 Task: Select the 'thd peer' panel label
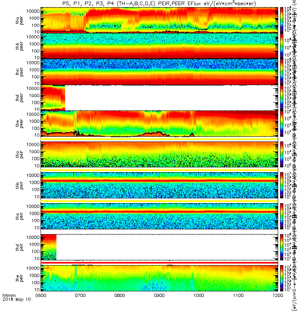coord(19,98)
